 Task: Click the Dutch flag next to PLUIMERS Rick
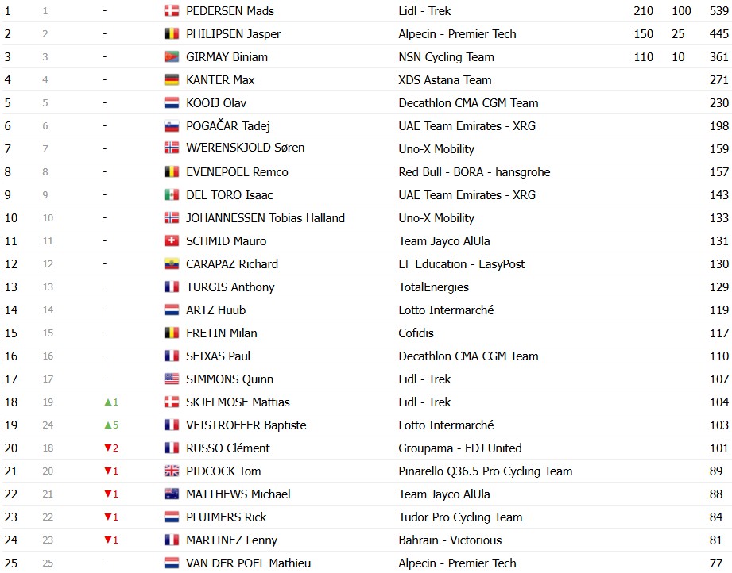(x=172, y=517)
